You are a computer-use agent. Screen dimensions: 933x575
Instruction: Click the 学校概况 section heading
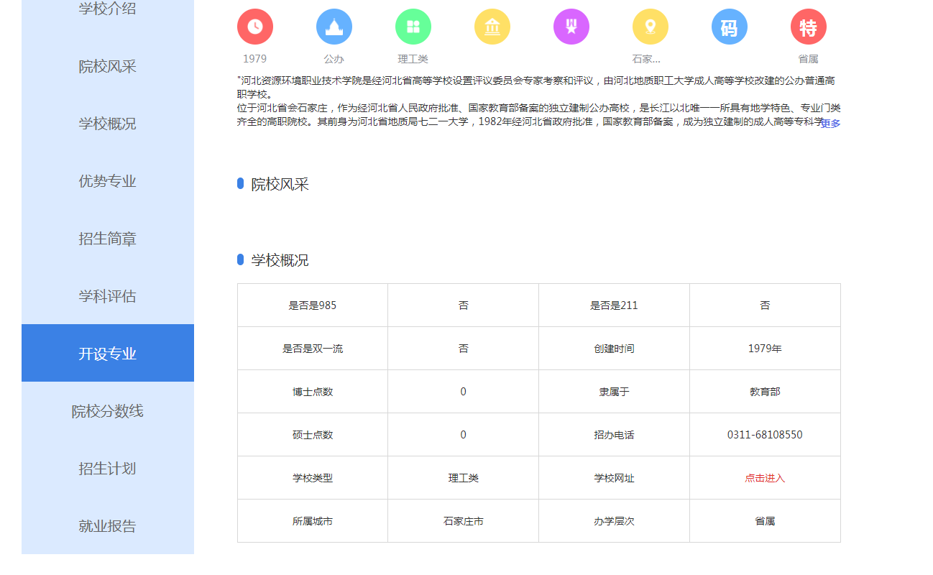280,260
